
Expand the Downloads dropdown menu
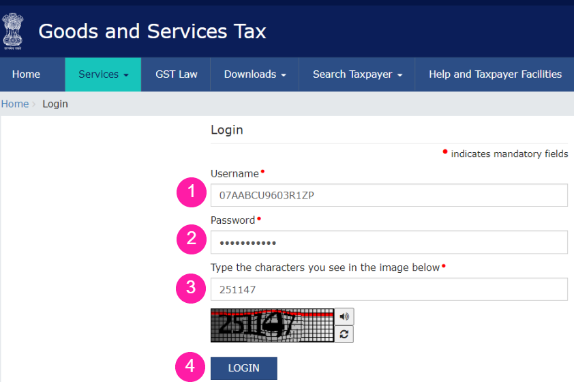tap(255, 74)
